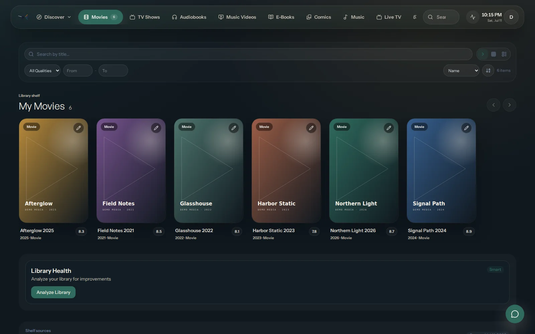Click the truncated nav icon after Live TV
Screen dimensions: 535x334
[415, 17]
